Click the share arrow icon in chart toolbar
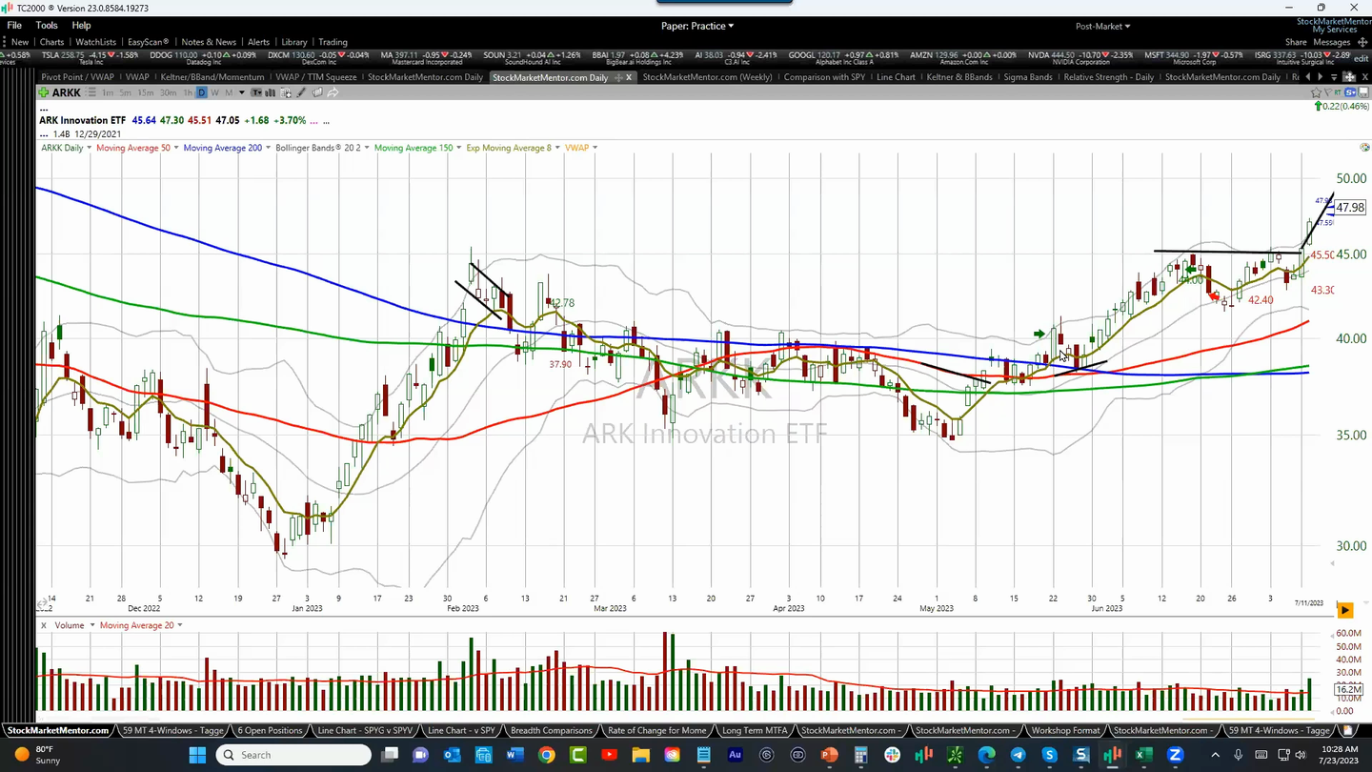Screen dimensions: 1372x772 click(333, 92)
